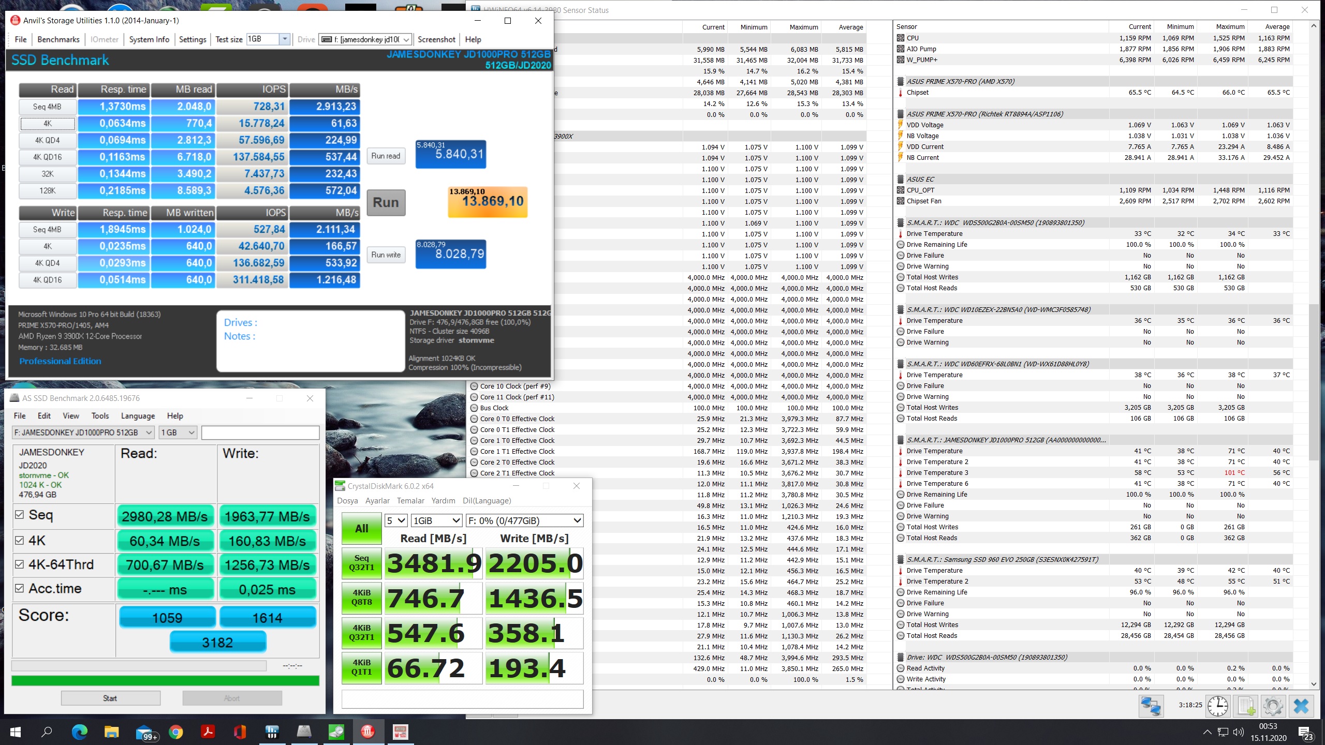1325x745 pixels.
Task: Click Anvil 4K read test row button
Action: pos(48,124)
